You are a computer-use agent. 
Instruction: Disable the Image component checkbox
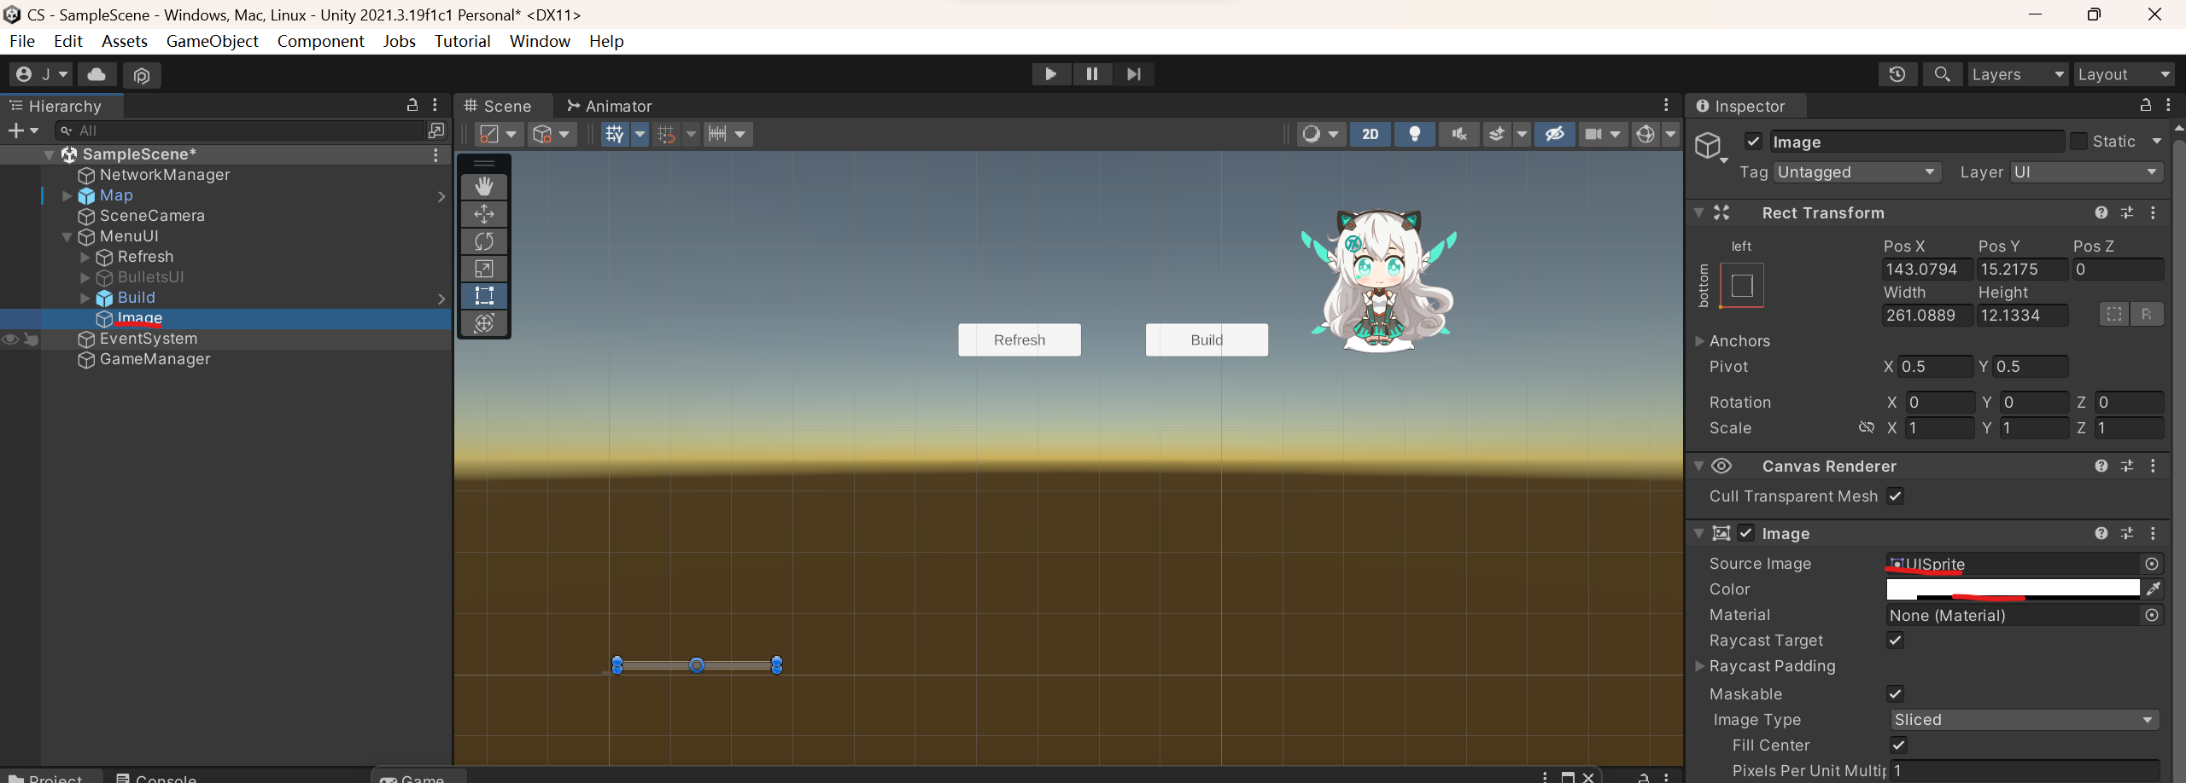(1746, 533)
